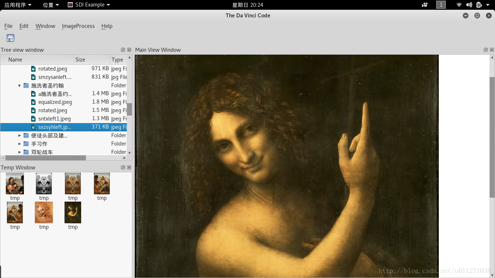Expand the 双轮战车 folder

pyautogui.click(x=19, y=152)
